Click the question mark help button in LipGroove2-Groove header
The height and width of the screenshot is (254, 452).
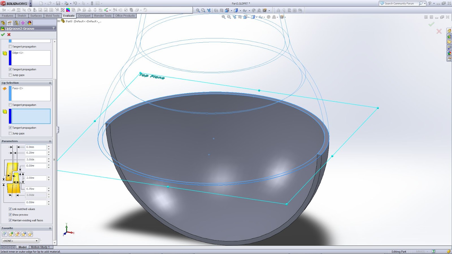coord(54,28)
